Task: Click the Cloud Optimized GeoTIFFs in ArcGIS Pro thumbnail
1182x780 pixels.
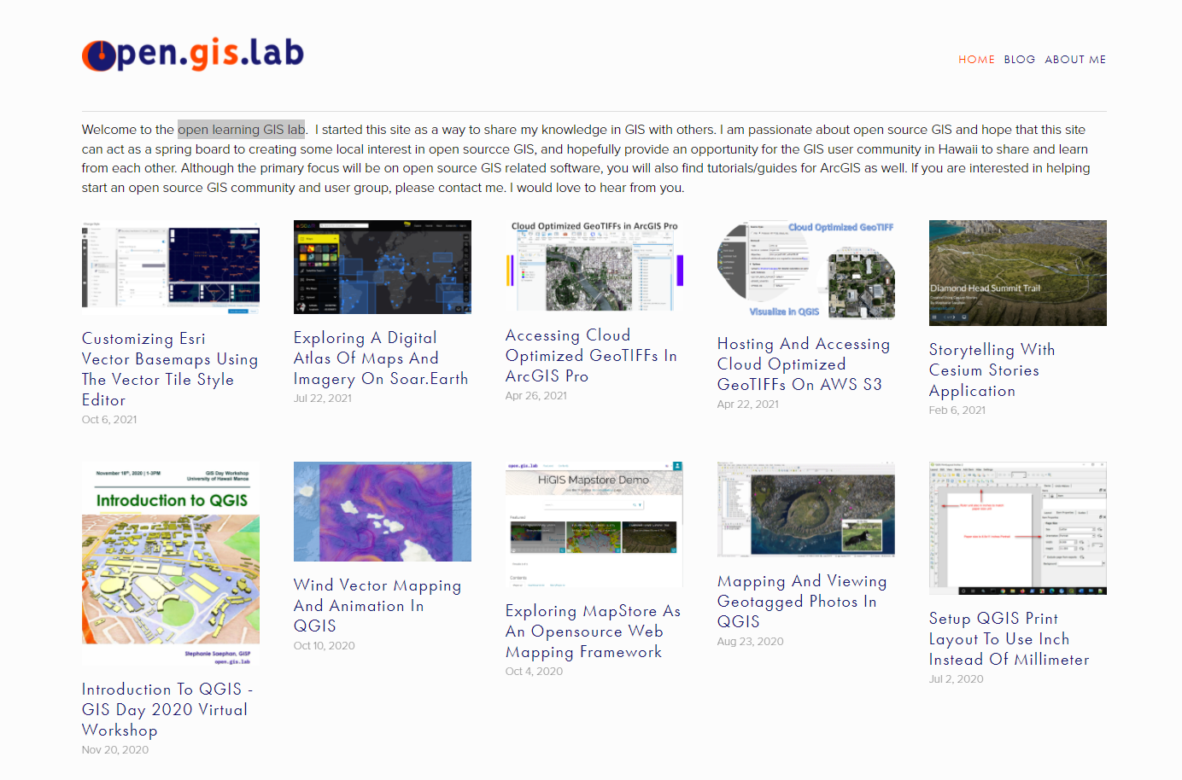Action: [594, 265]
